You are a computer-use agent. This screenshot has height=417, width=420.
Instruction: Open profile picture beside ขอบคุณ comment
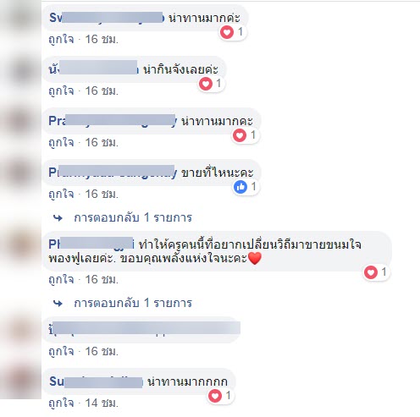point(22,244)
